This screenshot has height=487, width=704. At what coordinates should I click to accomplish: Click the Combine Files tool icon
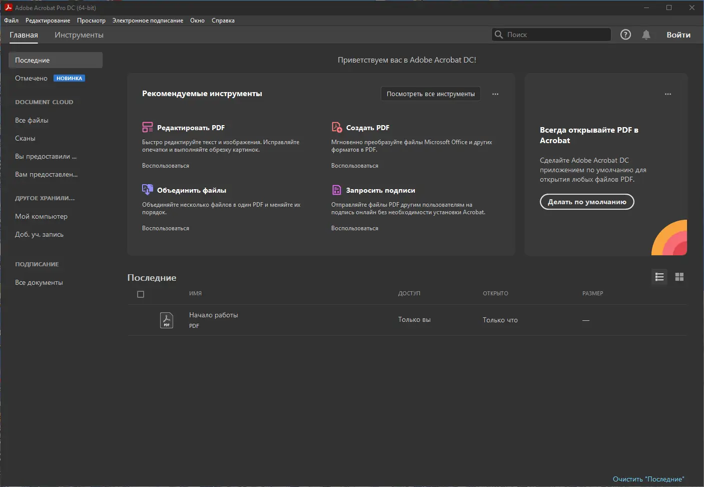pyautogui.click(x=148, y=190)
